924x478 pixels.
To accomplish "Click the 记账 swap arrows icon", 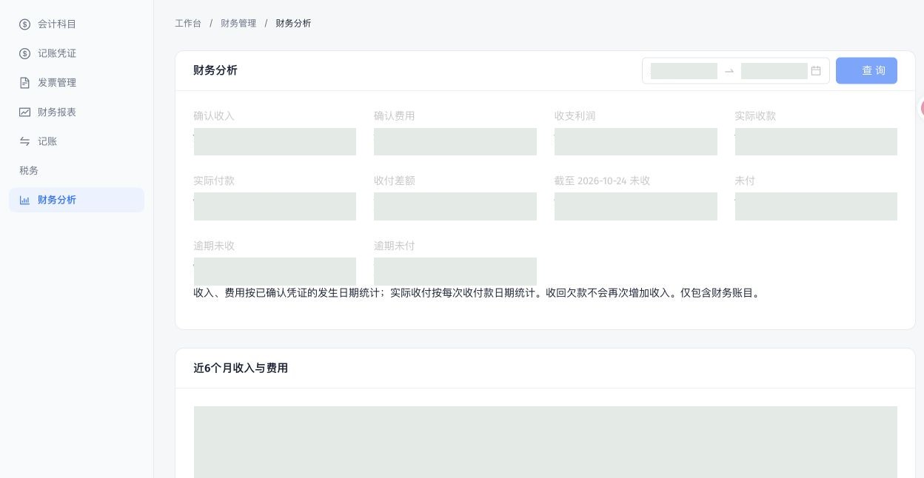I will 24,141.
